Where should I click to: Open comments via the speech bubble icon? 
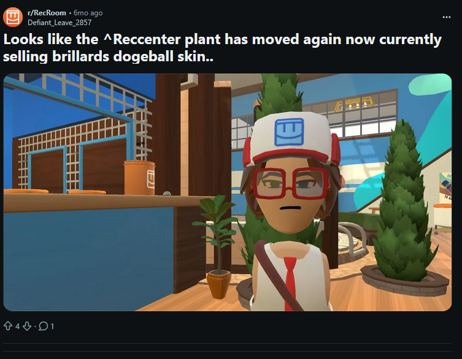(43, 326)
